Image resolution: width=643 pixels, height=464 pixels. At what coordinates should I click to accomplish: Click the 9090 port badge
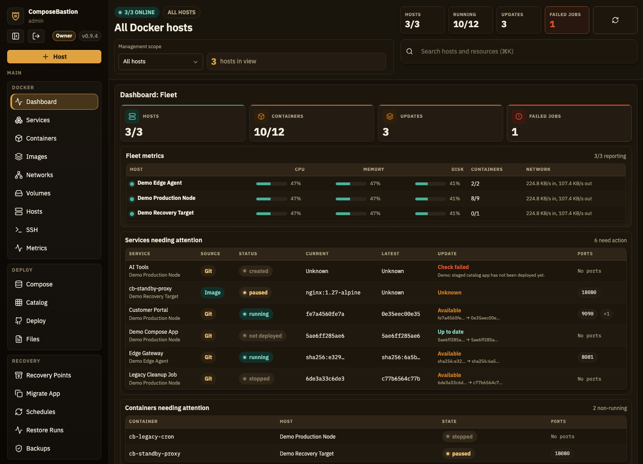pos(588,314)
